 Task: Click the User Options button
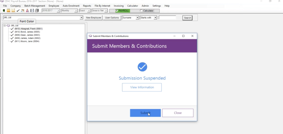(x=112, y=18)
